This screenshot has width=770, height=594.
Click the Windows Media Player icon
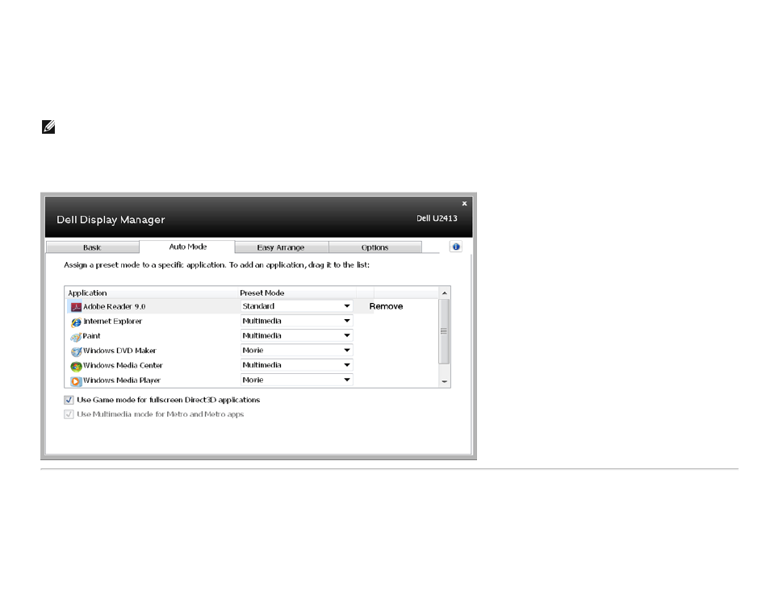pyautogui.click(x=76, y=380)
